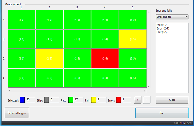194x126 pixels.
Task: Click column header 3 above the grid
Action: click(77, 7)
